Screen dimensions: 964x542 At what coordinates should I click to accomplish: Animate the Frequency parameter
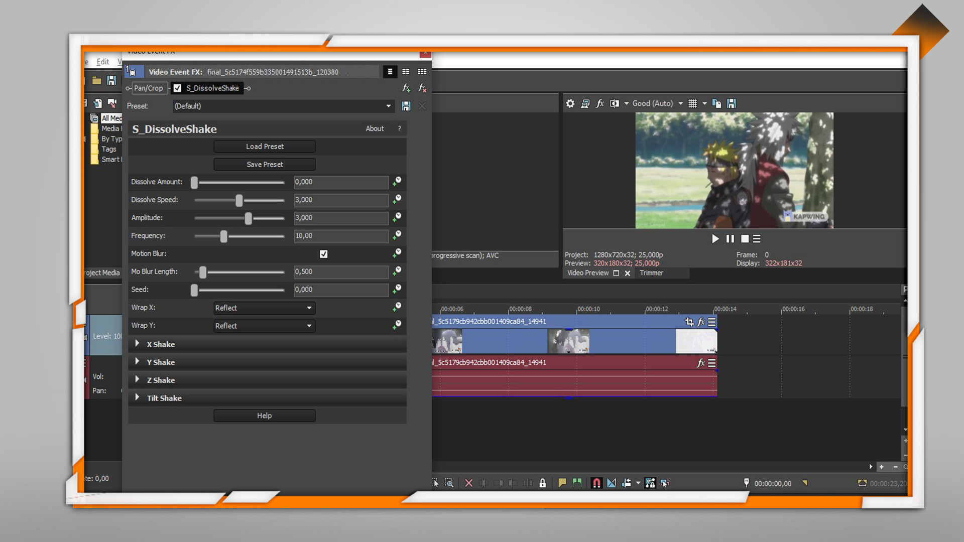coord(397,235)
